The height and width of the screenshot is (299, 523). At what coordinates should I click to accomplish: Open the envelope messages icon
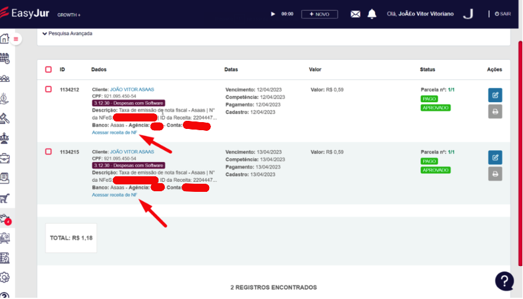click(x=355, y=14)
